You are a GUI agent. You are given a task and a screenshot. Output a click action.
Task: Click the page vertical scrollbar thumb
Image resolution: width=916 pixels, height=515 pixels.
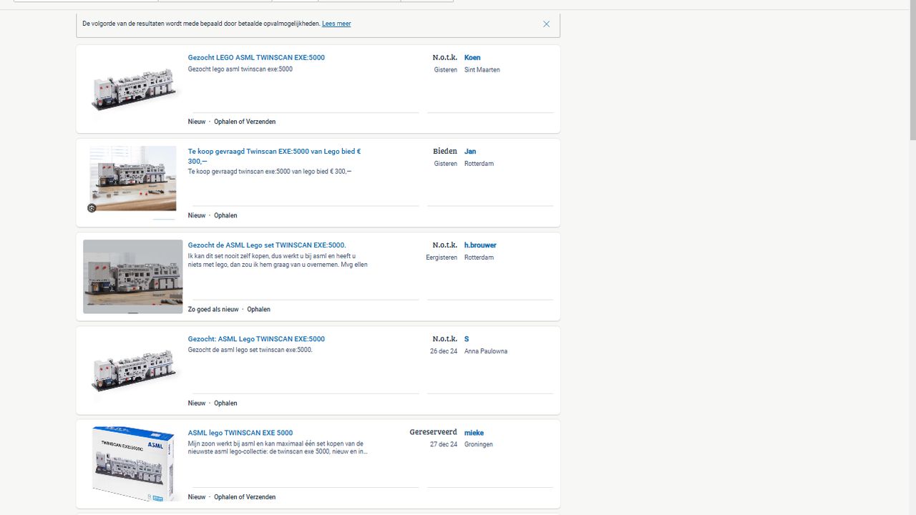tap(912, 72)
